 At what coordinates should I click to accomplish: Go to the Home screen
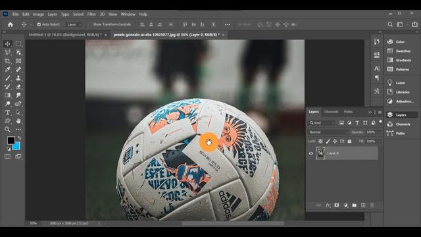point(11,24)
